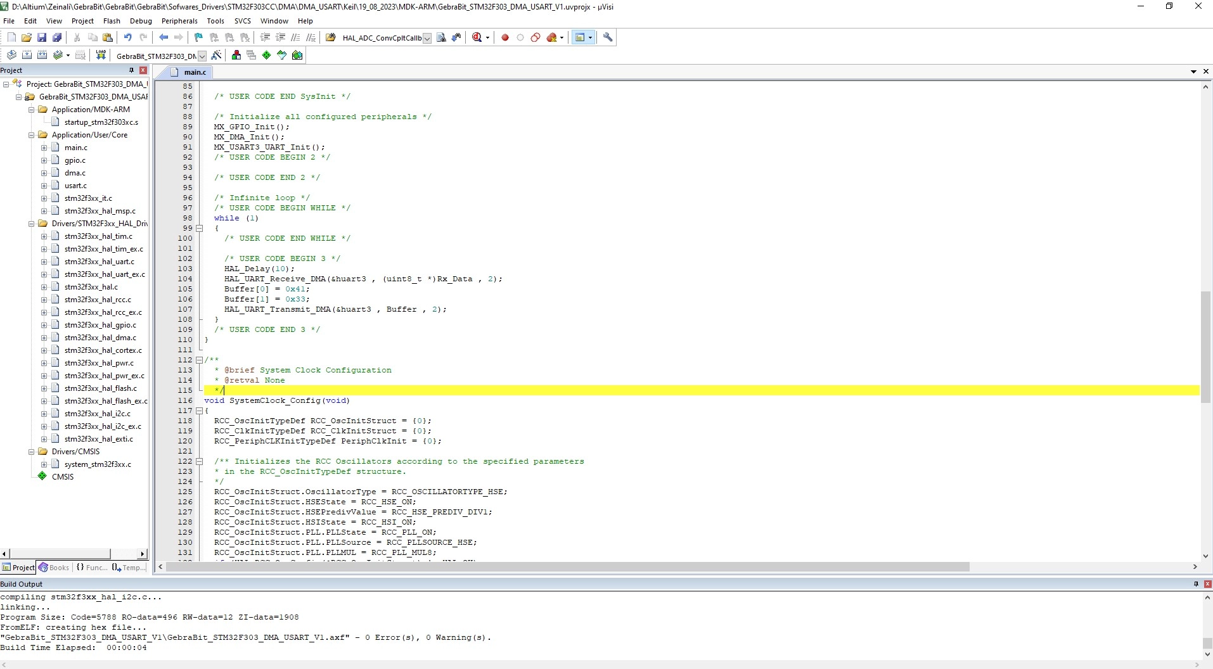Open the batch build dropdown arrow
Image resolution: width=1213 pixels, height=669 pixels.
coord(68,55)
